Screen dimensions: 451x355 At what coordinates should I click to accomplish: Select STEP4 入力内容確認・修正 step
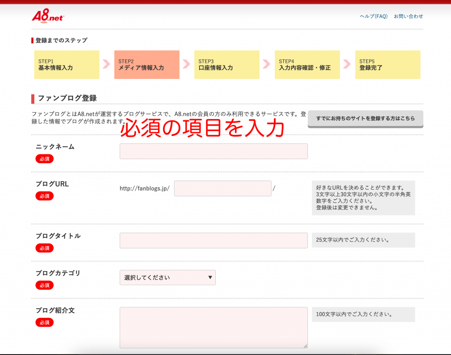click(307, 65)
